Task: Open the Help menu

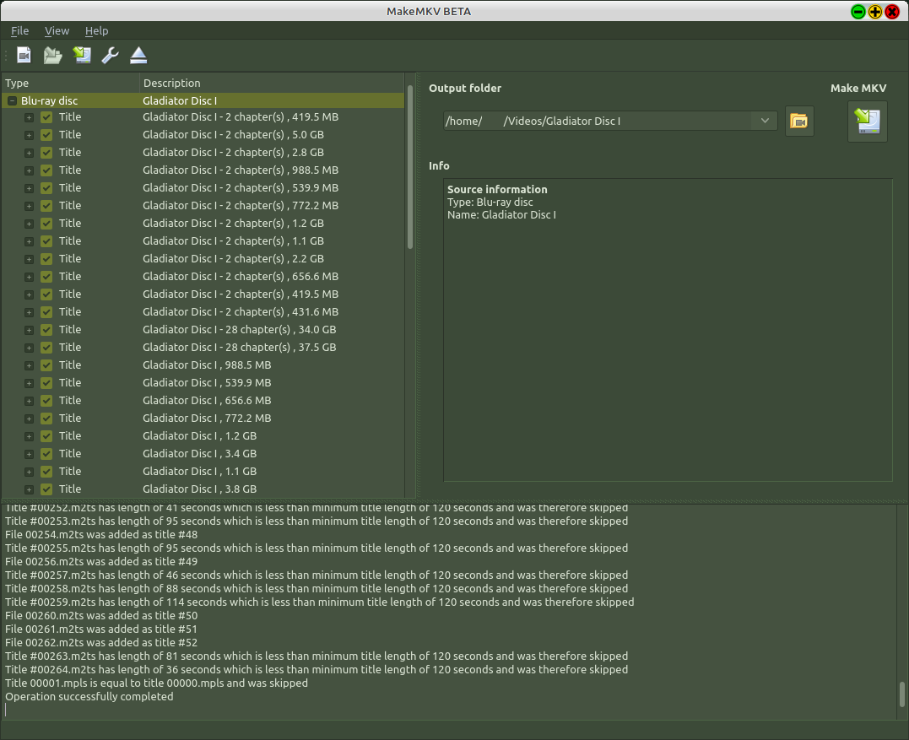Action: pyautogui.click(x=96, y=30)
